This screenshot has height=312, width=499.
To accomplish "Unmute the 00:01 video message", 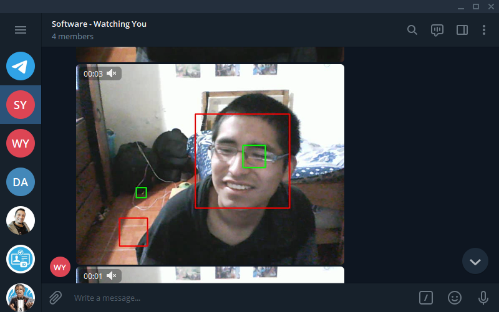I will [x=112, y=276].
